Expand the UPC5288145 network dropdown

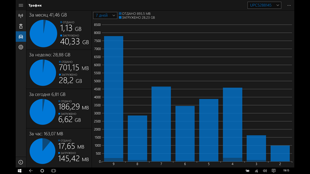pos(264,5)
